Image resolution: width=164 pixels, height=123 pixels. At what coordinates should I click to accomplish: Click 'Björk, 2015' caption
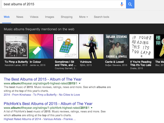(86, 65)
